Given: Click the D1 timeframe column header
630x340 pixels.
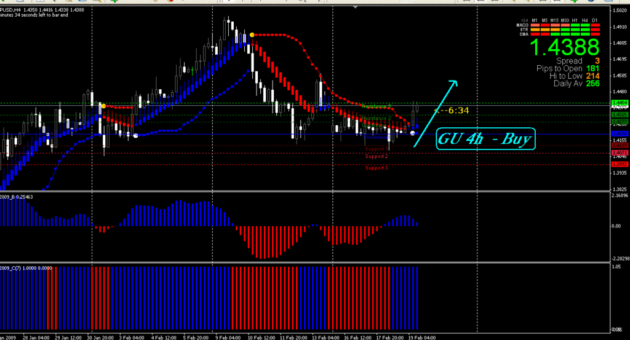Looking at the screenshot, I should pos(595,20).
